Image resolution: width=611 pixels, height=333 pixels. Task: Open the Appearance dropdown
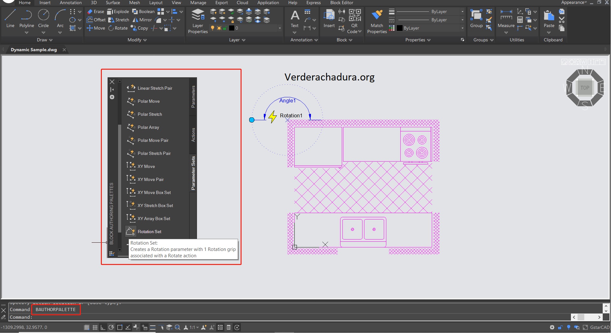(574, 3)
